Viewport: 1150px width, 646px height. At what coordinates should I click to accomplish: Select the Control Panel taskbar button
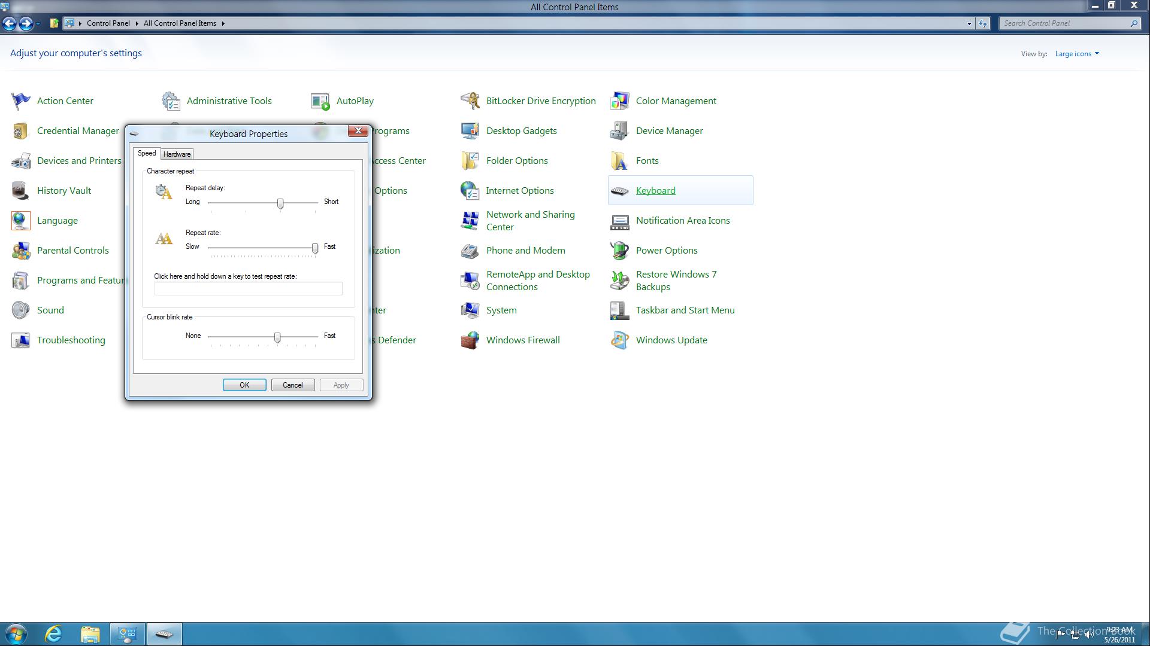(128, 634)
